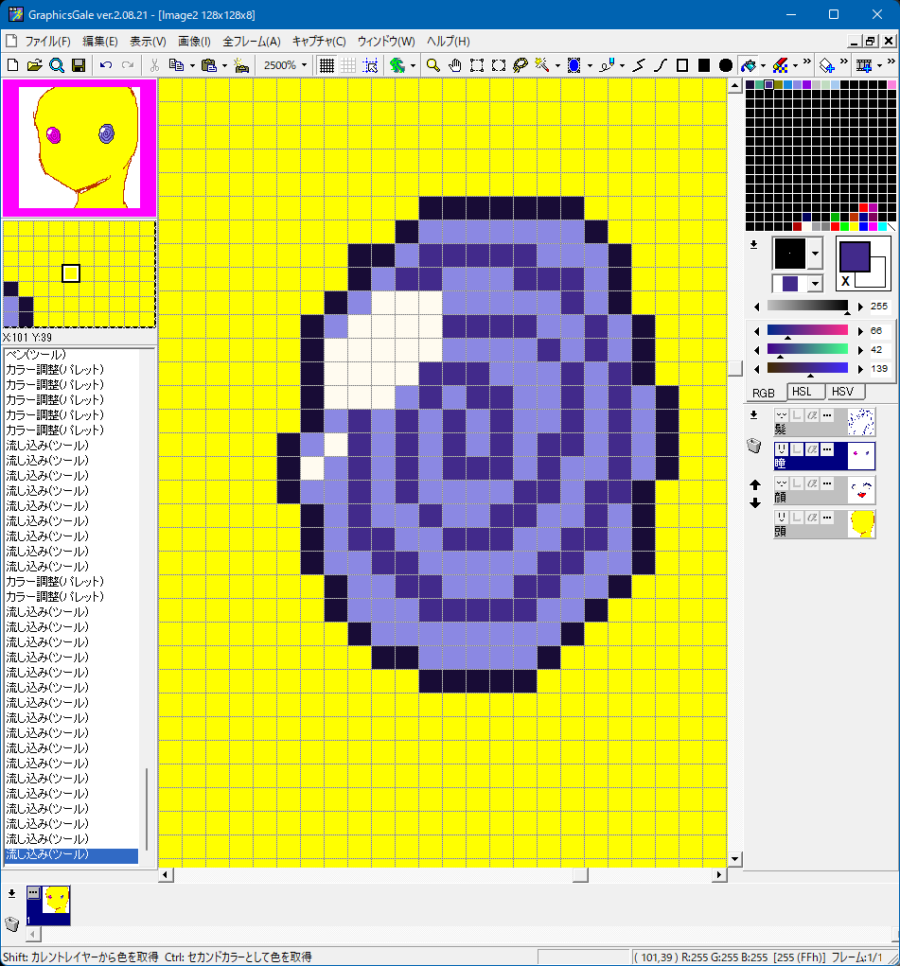This screenshot has height=966, width=900.
Task: Select the 髪 layer thumbnail
Action: click(x=861, y=422)
